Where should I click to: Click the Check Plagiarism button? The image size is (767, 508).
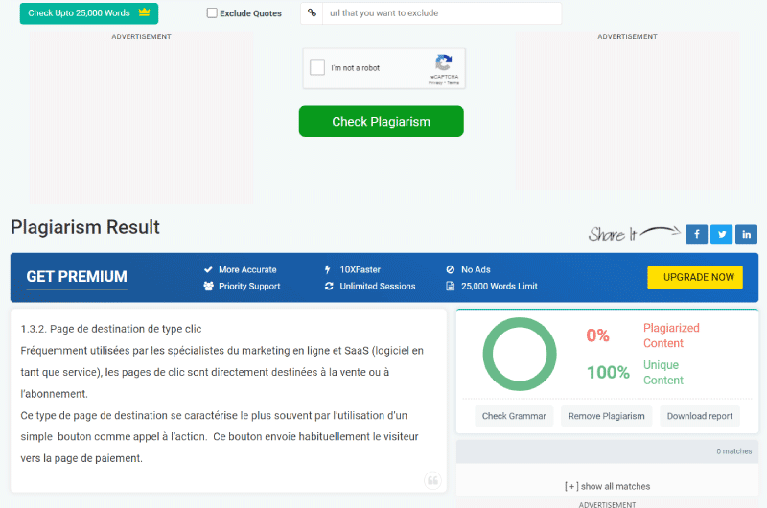(x=381, y=122)
